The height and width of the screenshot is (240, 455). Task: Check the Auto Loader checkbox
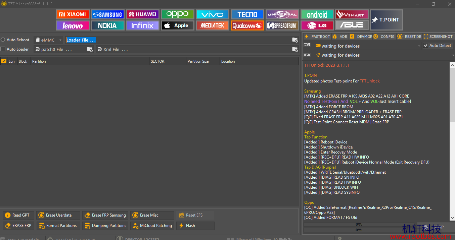[x=3, y=49]
